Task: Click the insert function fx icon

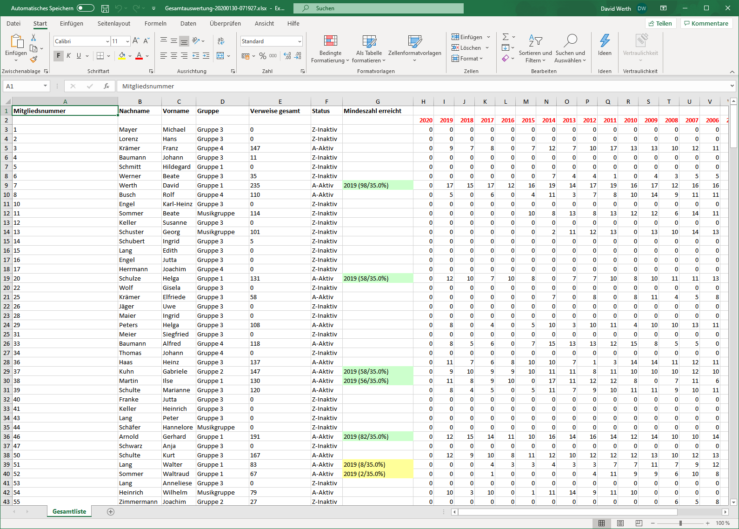Action: click(107, 86)
